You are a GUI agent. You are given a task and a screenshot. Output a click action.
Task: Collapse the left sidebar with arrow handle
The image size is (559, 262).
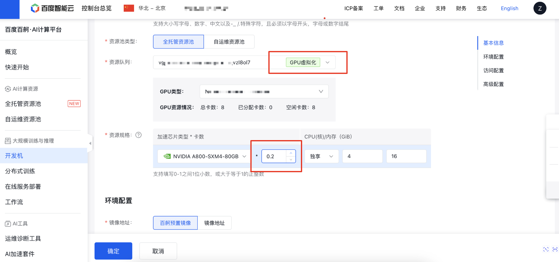[90, 143]
